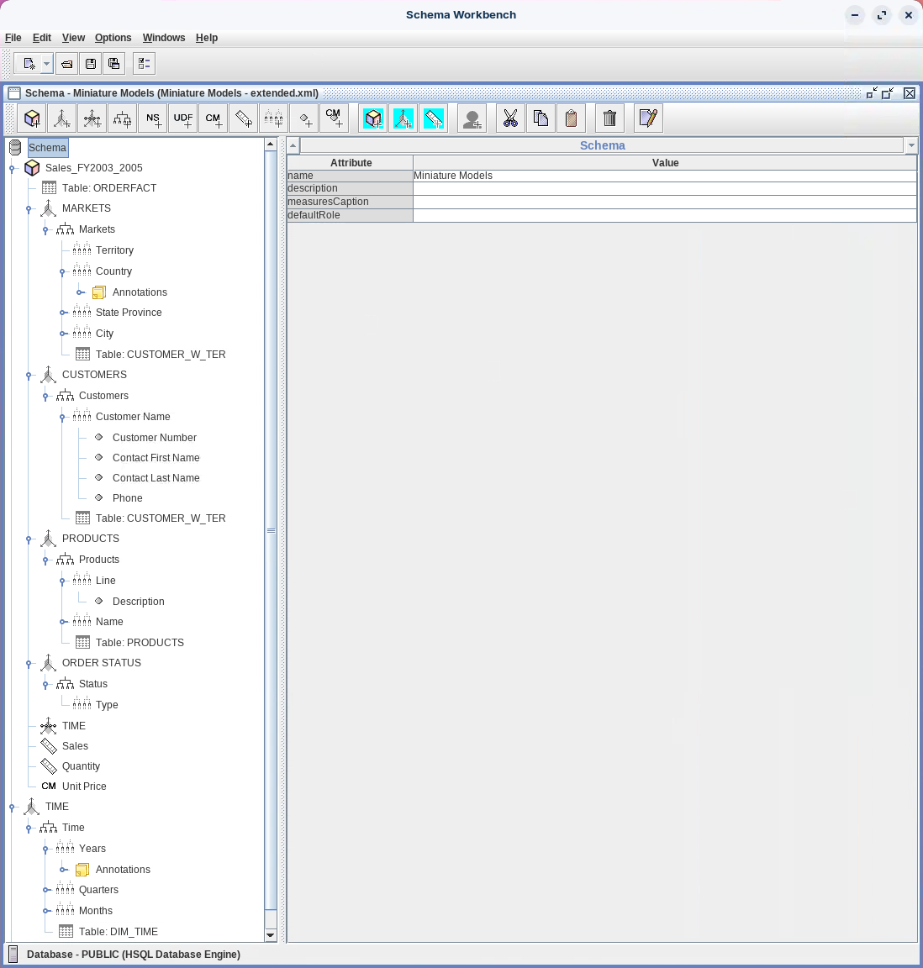Select Table: ORDERFACT in the tree

point(108,188)
